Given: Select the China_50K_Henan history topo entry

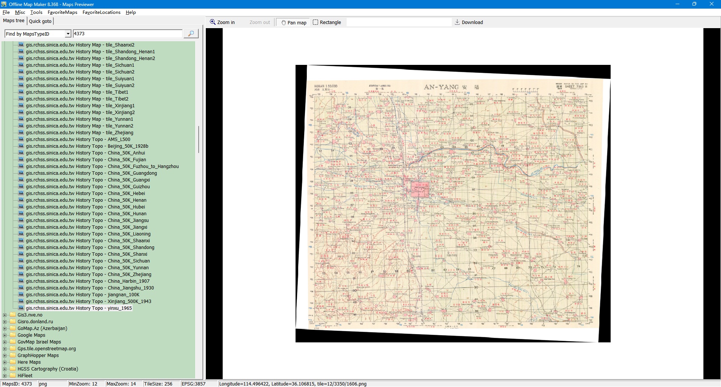Looking at the screenshot, I should coord(86,200).
